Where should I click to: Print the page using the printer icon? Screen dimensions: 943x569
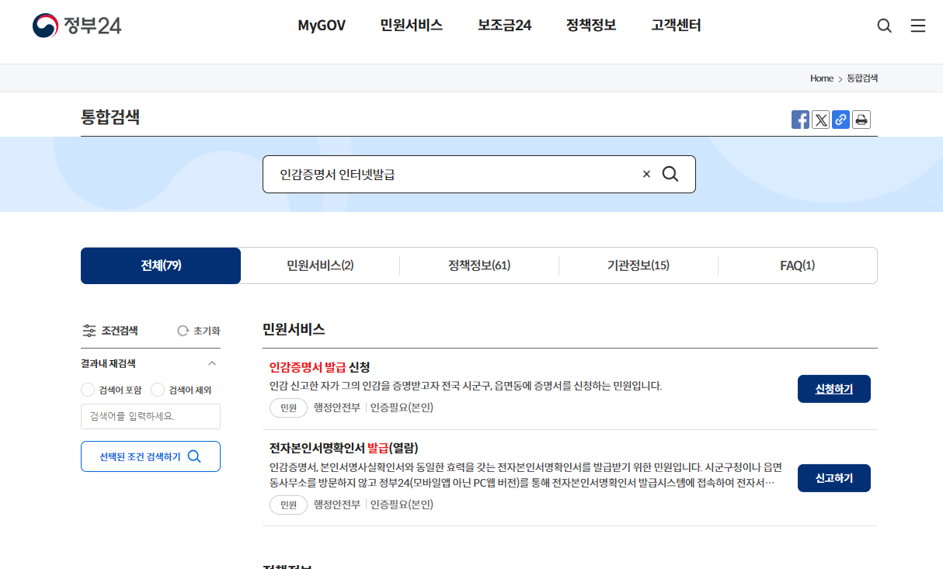click(861, 119)
